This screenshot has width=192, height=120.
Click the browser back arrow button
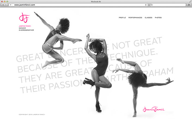click(x=3, y=5)
